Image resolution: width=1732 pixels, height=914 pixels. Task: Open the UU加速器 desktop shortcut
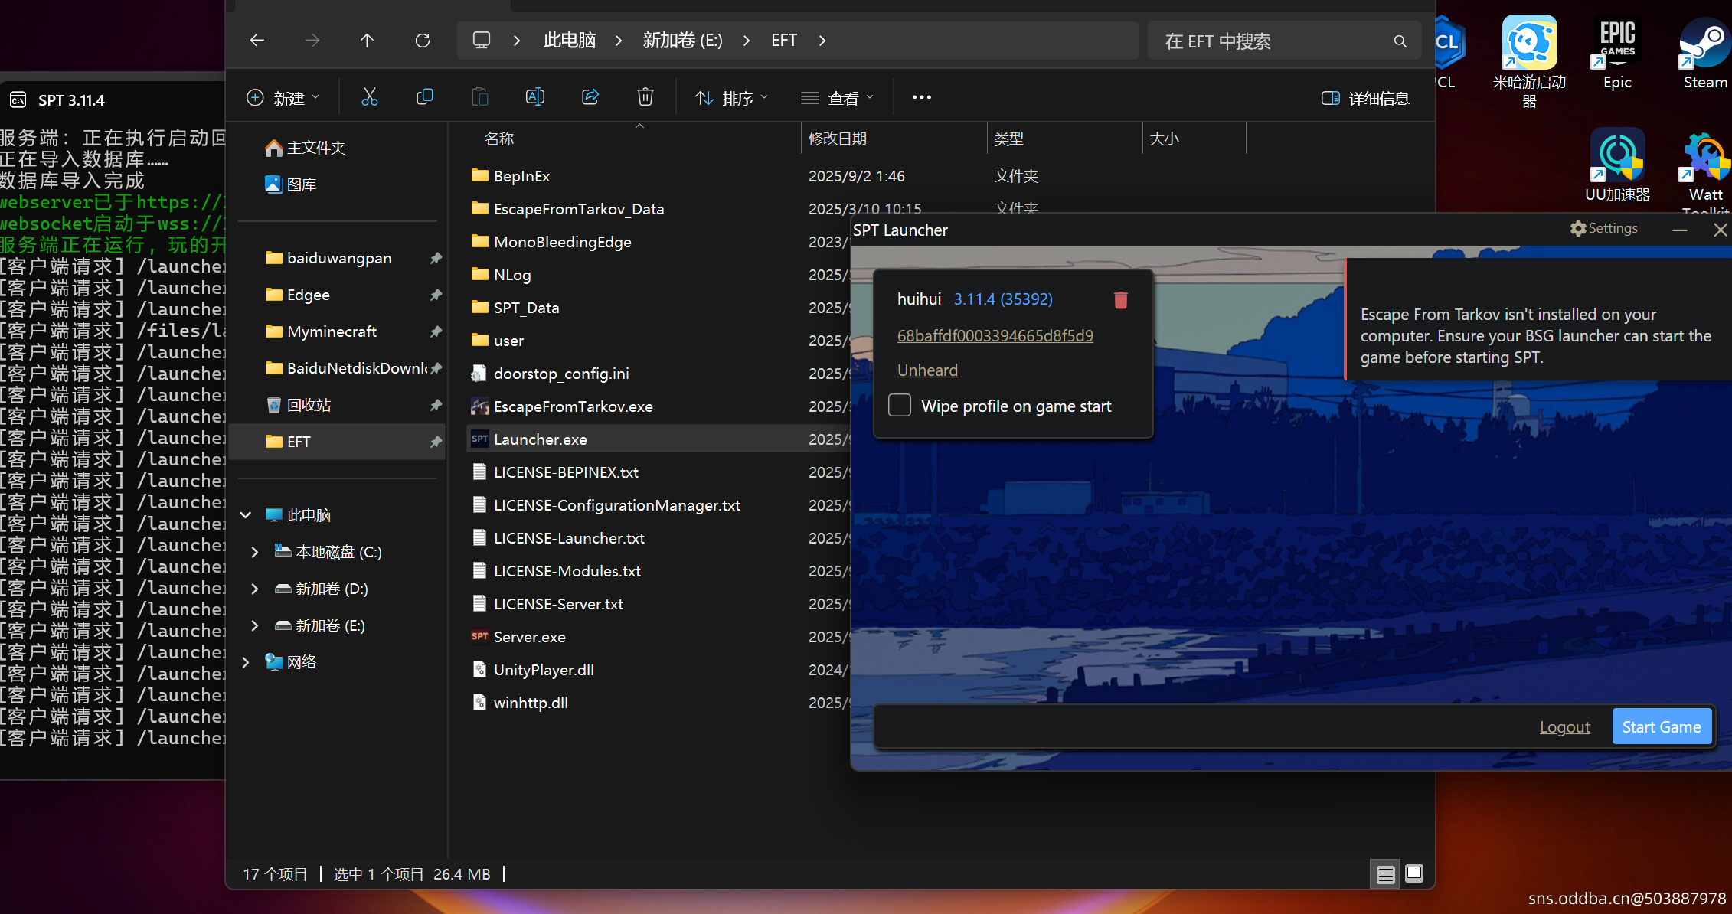point(1618,165)
